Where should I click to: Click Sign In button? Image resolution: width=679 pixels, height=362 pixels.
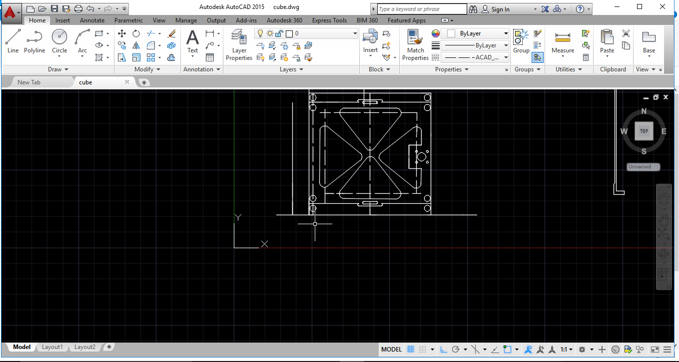tap(500, 9)
